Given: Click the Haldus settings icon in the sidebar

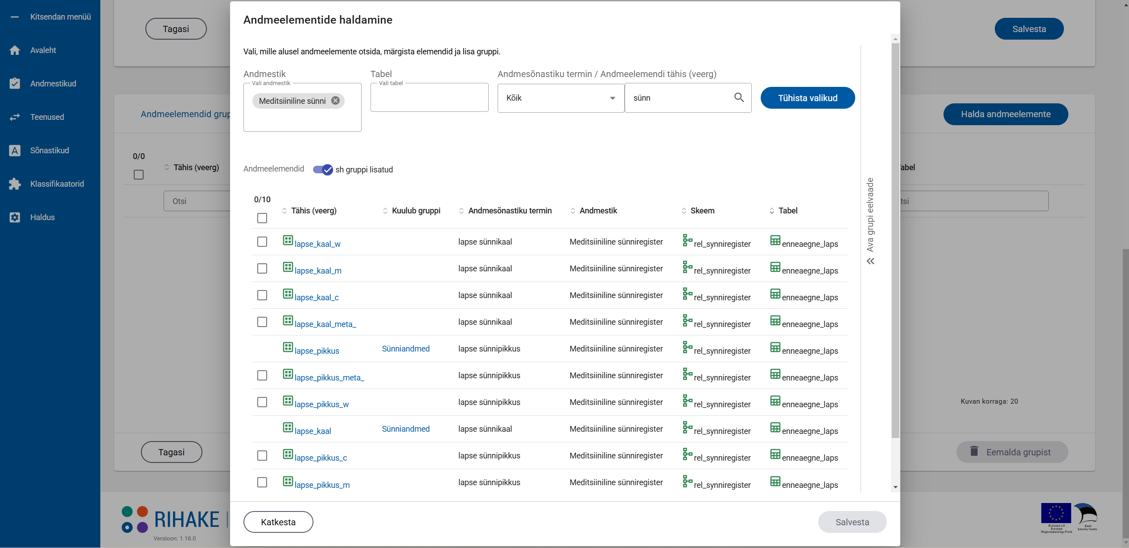Looking at the screenshot, I should click(15, 217).
